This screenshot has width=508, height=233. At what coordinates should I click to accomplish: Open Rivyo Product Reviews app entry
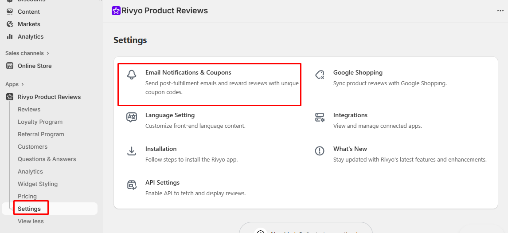pos(49,97)
